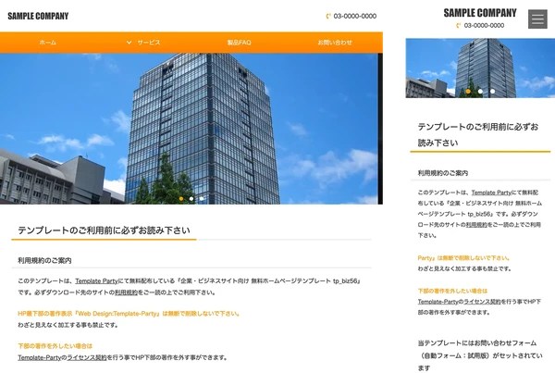Open ライセンス契約 link in desktop view
The width and height of the screenshot is (555, 373).
(x=87, y=358)
